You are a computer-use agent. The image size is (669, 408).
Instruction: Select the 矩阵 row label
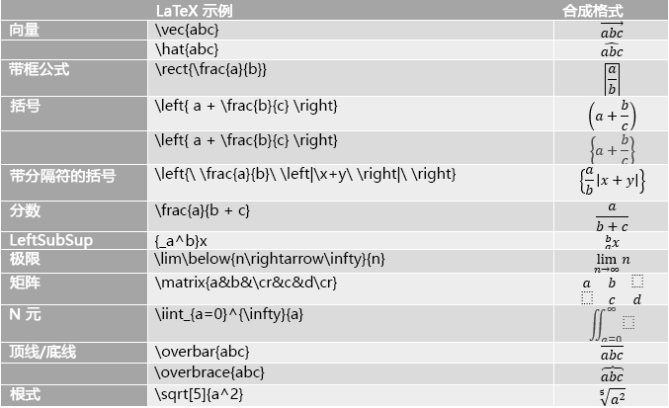25,283
